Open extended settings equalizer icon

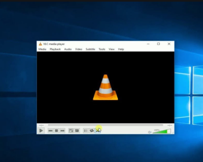(77, 130)
